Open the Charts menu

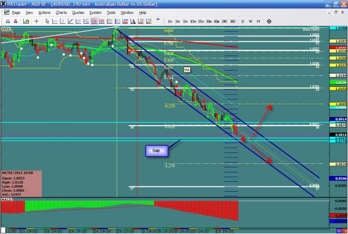click(61, 12)
